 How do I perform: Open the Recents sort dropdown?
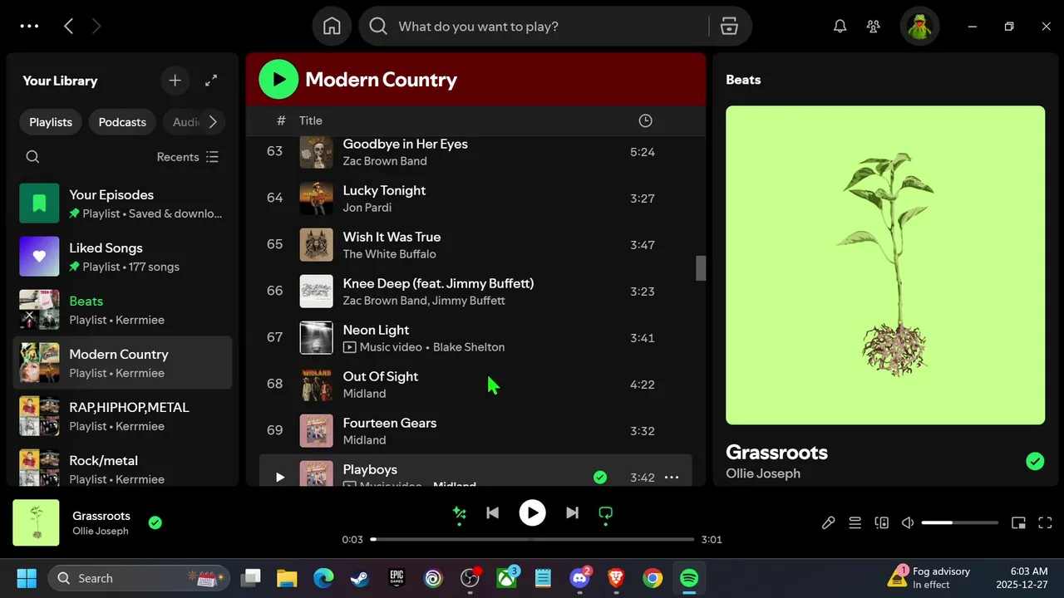(x=188, y=157)
